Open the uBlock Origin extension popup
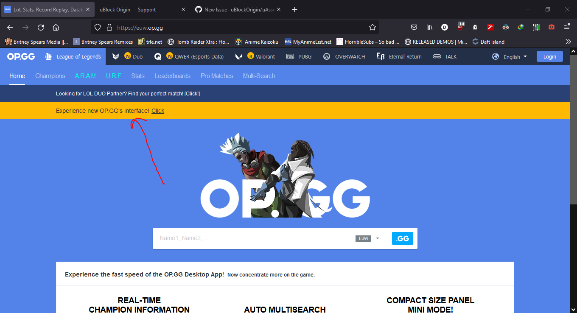Image resolution: width=577 pixels, height=313 pixels. click(x=460, y=27)
